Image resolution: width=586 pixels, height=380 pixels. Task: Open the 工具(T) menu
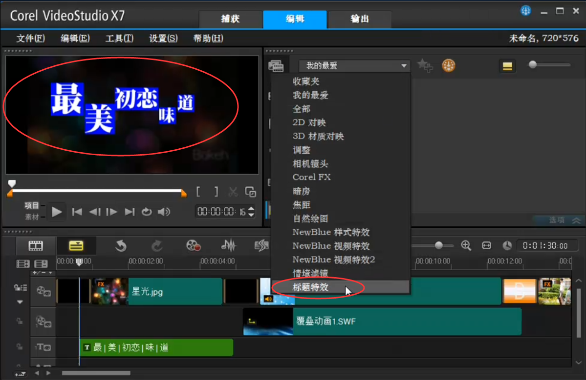click(x=119, y=39)
